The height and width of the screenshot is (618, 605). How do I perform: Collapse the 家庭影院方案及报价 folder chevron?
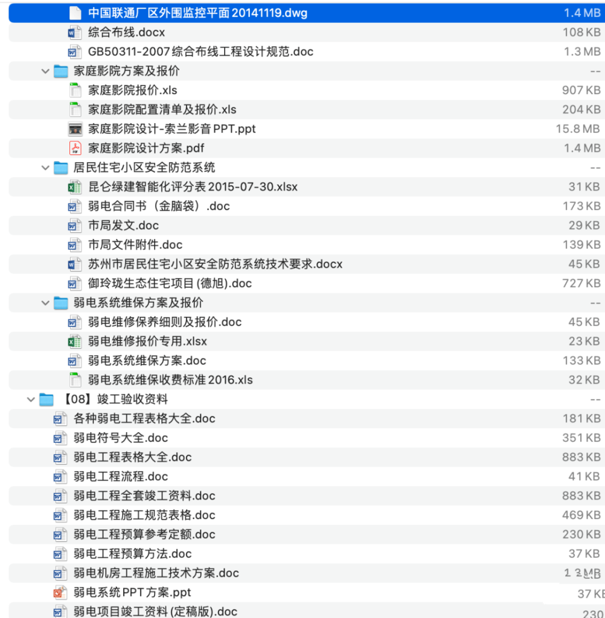(x=45, y=71)
